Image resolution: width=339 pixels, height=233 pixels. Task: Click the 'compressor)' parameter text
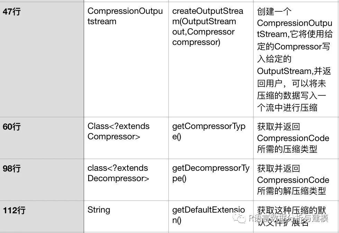tap(196, 42)
